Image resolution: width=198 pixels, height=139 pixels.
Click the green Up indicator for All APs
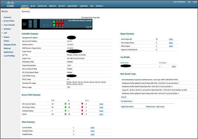click(65, 114)
